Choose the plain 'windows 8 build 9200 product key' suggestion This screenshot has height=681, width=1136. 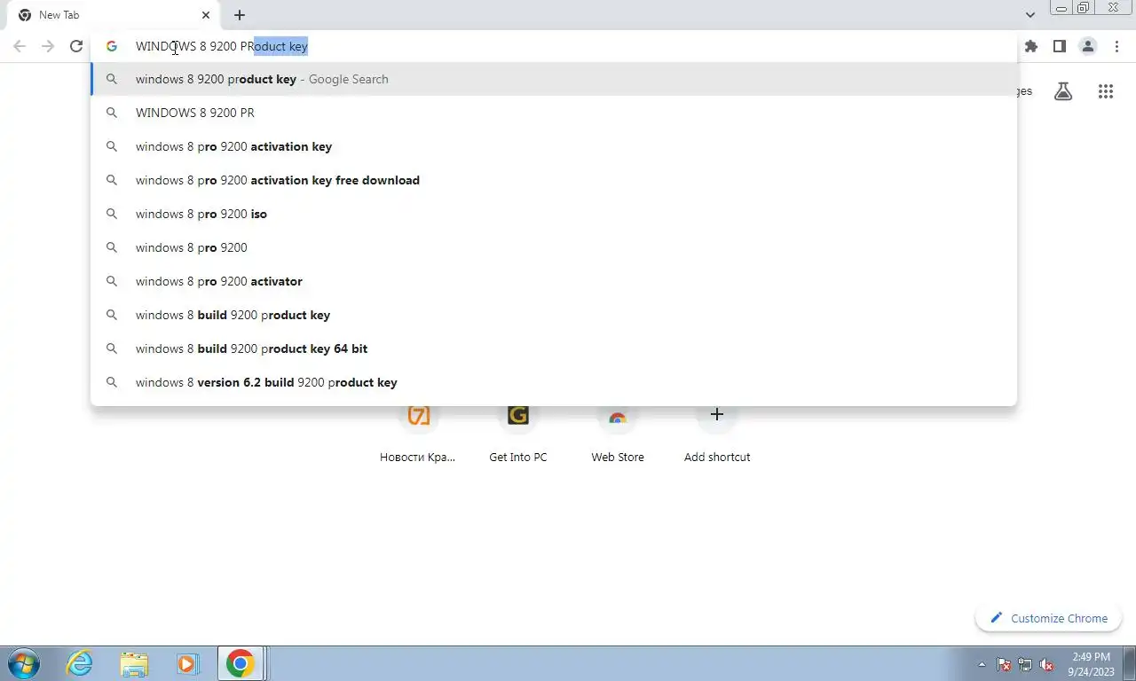(x=554, y=315)
